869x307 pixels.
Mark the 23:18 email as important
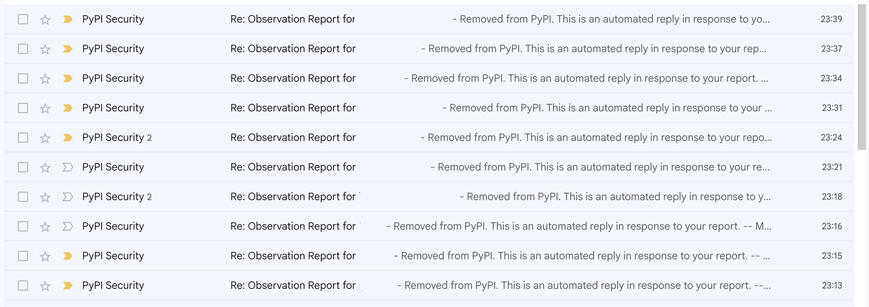click(67, 197)
